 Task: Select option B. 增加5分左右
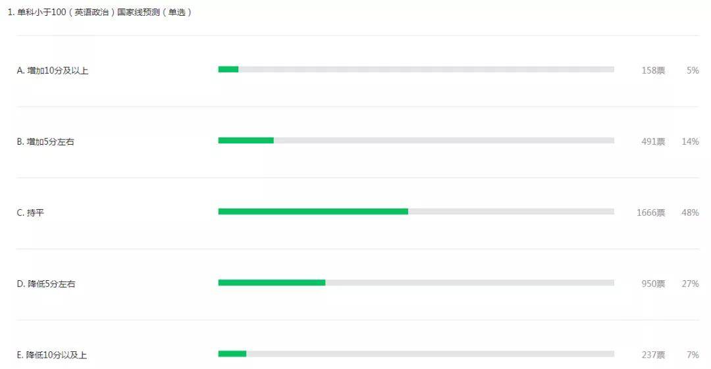[x=45, y=141]
